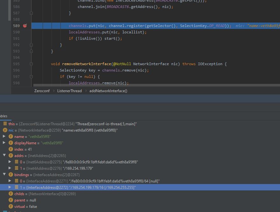Expand the Inet4Address entry under addrs
Screen dimensions: 280x212
pyautogui.click(x=10, y=168)
